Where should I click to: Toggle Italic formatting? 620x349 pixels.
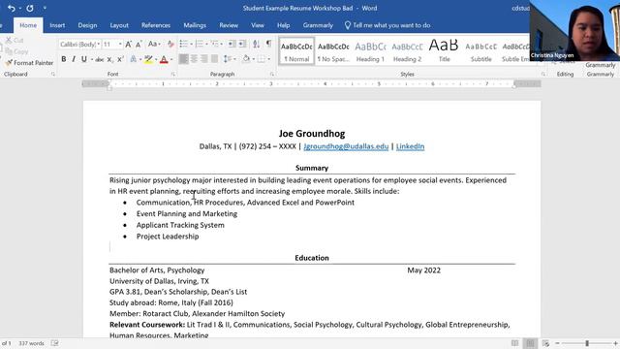(x=74, y=59)
